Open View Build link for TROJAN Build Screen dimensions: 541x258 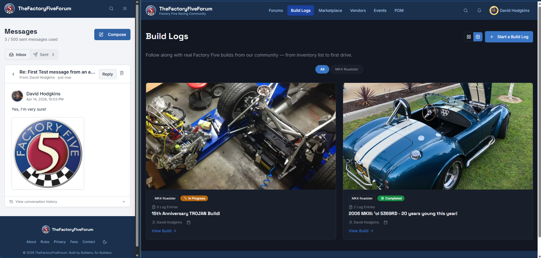tap(164, 231)
